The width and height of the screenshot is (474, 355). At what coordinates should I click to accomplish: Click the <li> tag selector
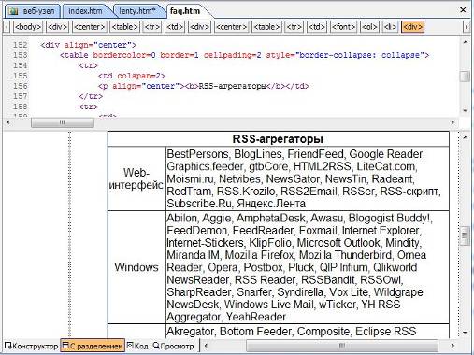tap(390, 27)
